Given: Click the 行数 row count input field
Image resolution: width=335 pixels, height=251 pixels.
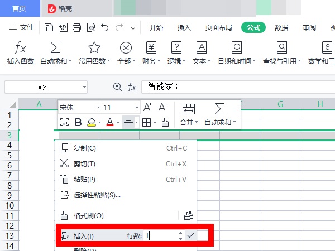Looking at the screenshot, I should [x=160, y=236].
